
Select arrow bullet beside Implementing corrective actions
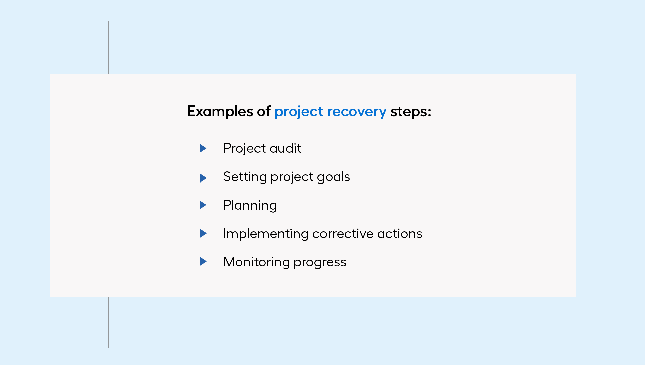(203, 233)
